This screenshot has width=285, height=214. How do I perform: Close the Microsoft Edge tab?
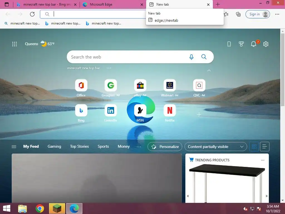pos(142,4)
